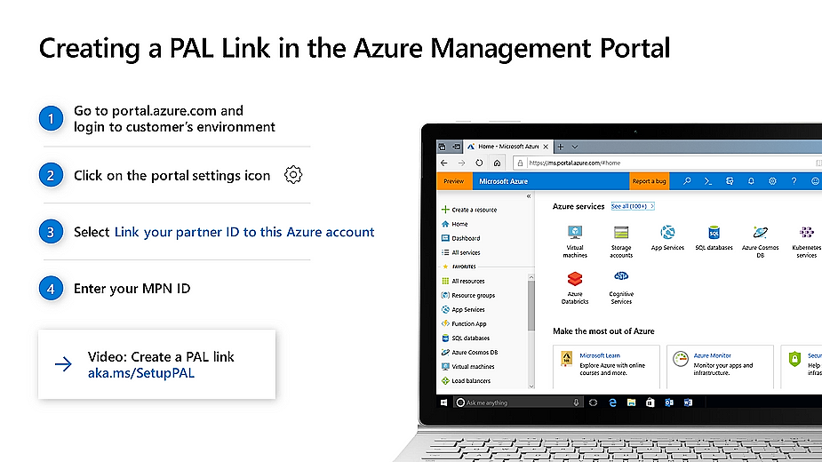Select All resources in the favorites list
Screen dimensions: 822x462
[x=463, y=281]
